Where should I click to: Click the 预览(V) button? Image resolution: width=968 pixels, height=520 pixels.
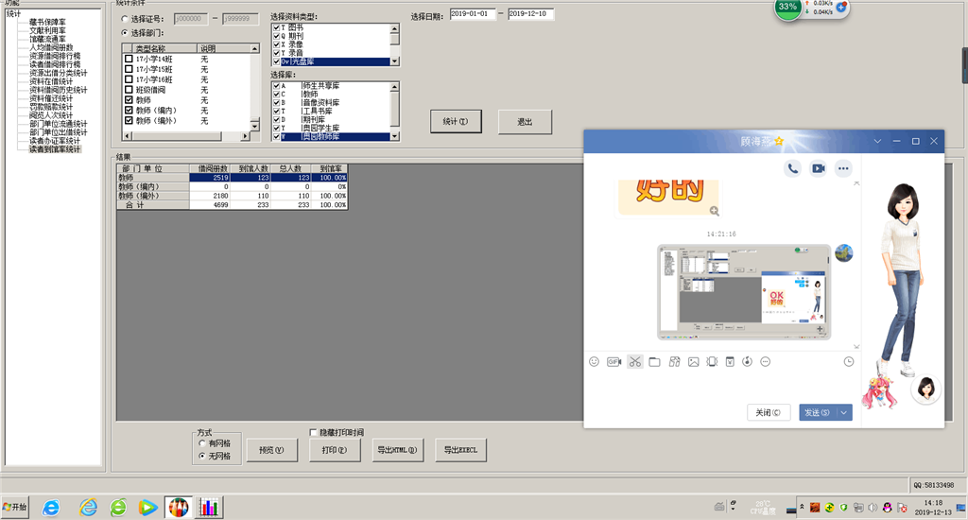coord(271,450)
